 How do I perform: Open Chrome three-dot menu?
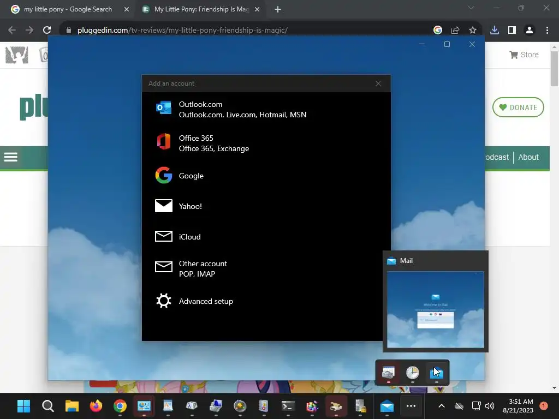pos(547,30)
